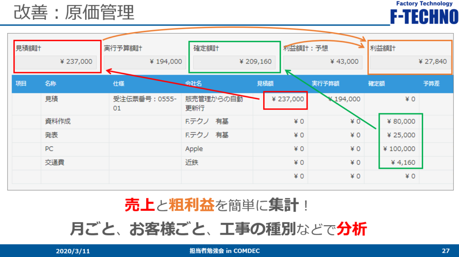This screenshot has width=459, height=257.
Task: Click F.テクノ 有基 in the 発表 row
Action: coord(217,135)
